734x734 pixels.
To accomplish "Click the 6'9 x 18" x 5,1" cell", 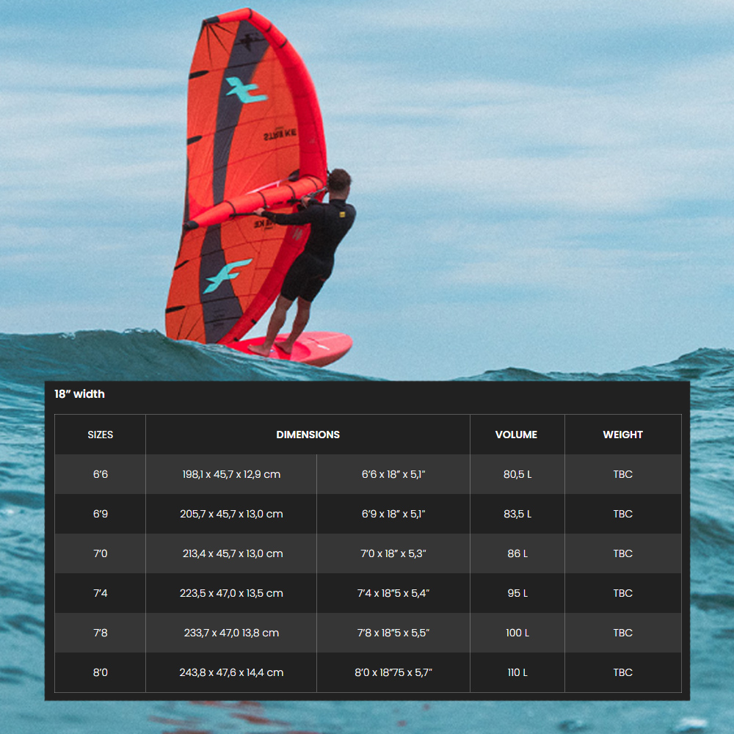I will (393, 514).
